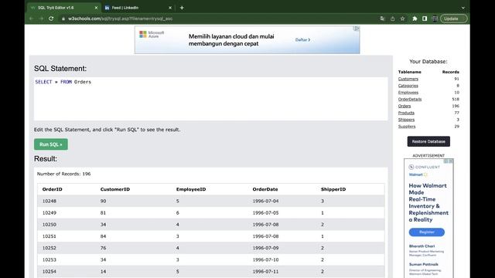Close the SQL Tryit Editor tab

pyautogui.click(x=96, y=8)
